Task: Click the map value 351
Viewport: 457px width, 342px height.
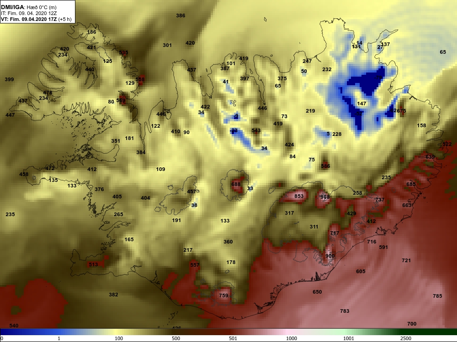Action: point(116,141)
